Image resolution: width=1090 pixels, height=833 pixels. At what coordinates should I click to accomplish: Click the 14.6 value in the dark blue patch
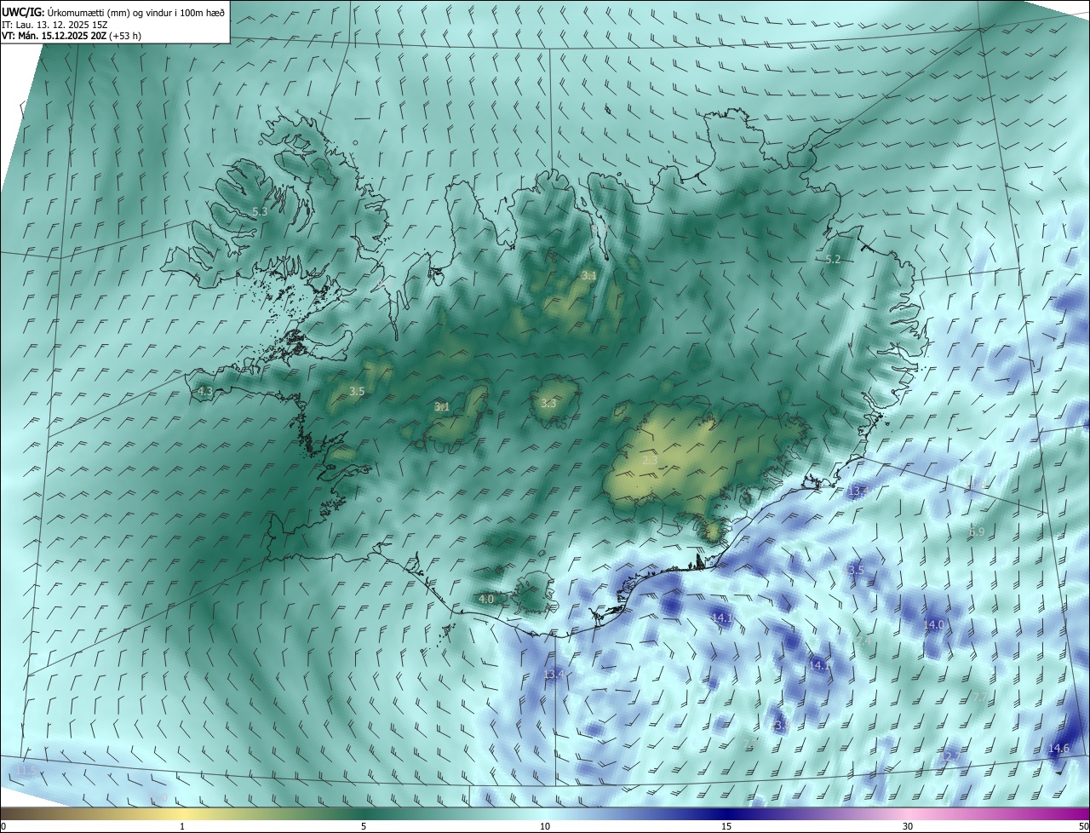[1058, 749]
